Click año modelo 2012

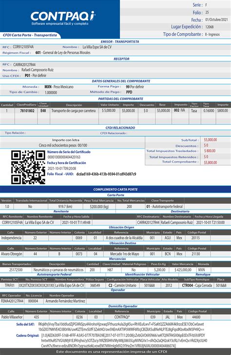point(169,285)
